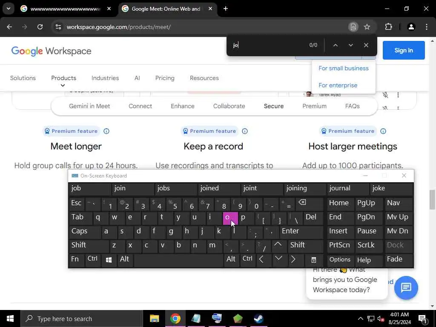Click info icon beside Host larger meetings badge
Image resolution: width=436 pixels, height=327 pixels.
pyautogui.click(x=383, y=131)
